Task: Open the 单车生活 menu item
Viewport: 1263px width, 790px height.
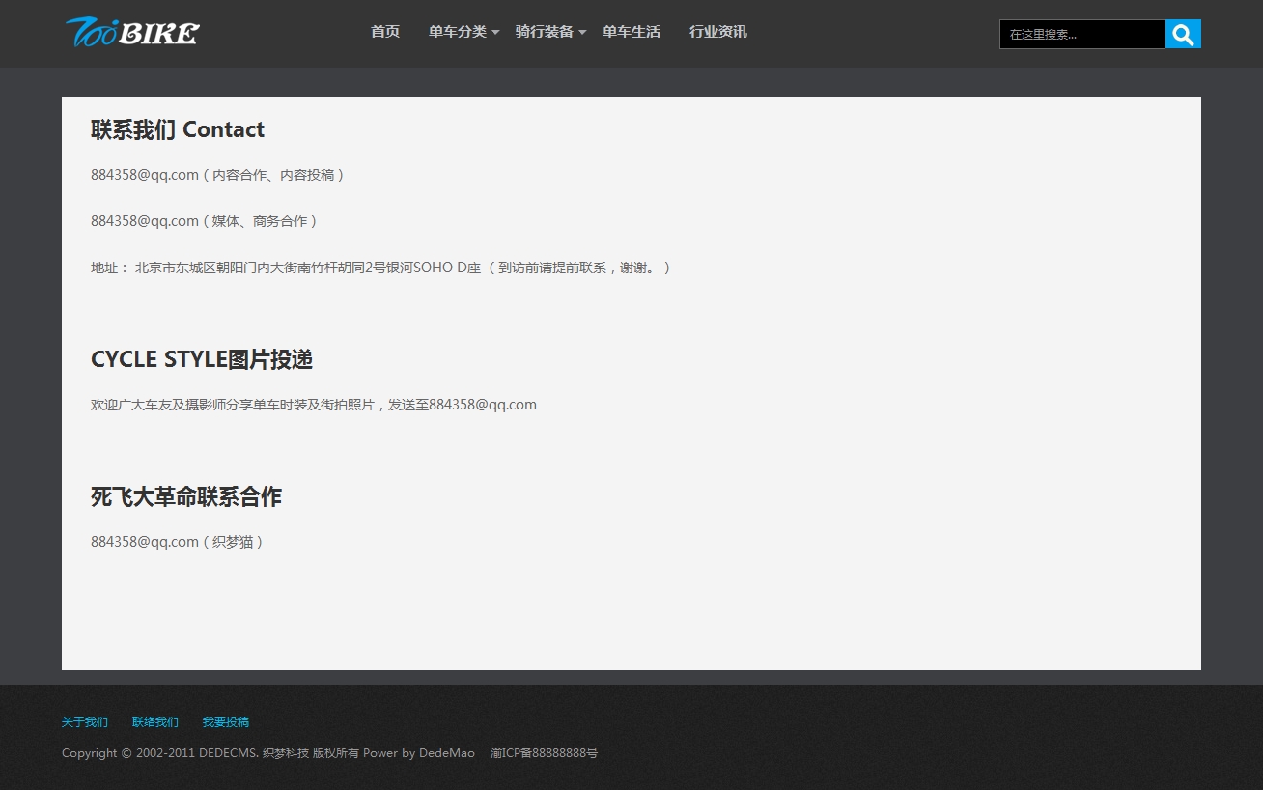Action: pyautogui.click(x=631, y=32)
